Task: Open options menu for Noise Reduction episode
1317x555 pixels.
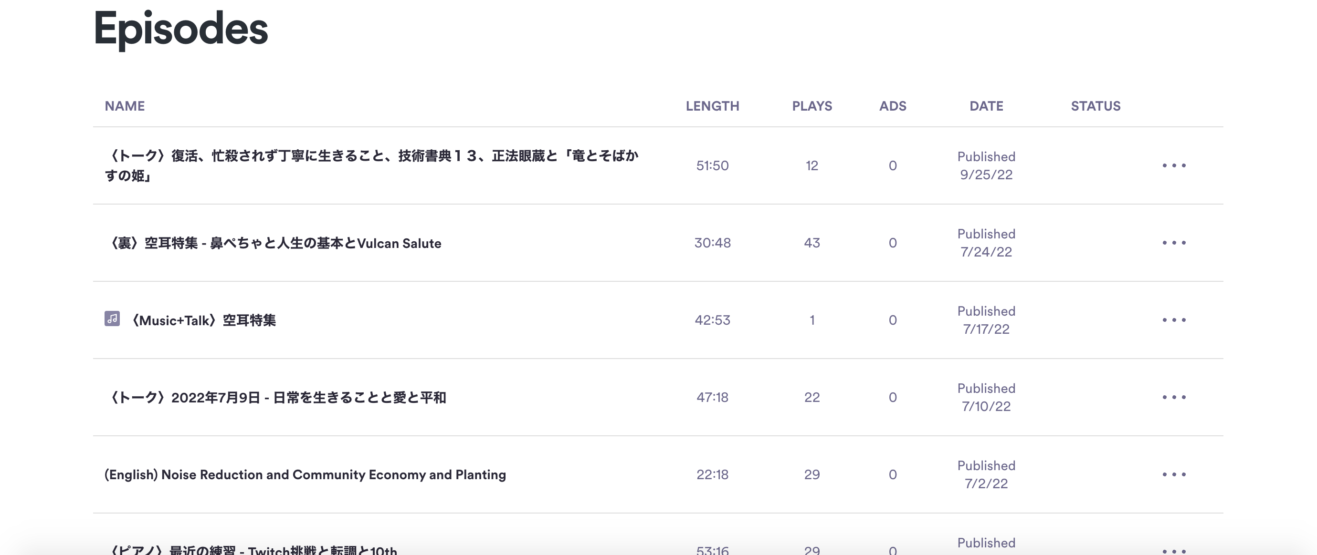Action: (x=1174, y=474)
